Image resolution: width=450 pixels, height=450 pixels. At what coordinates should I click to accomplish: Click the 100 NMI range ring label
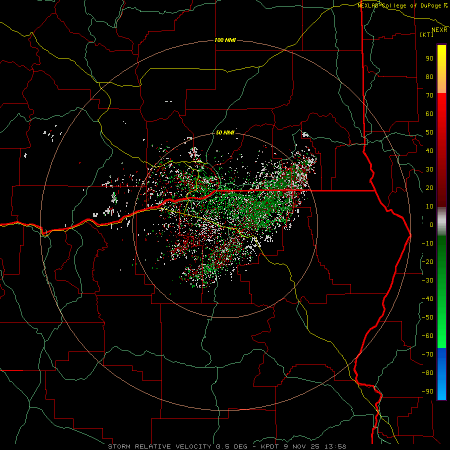click(x=225, y=40)
